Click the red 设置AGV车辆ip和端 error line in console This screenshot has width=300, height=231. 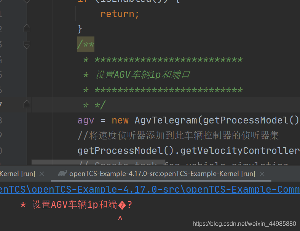click(x=76, y=205)
